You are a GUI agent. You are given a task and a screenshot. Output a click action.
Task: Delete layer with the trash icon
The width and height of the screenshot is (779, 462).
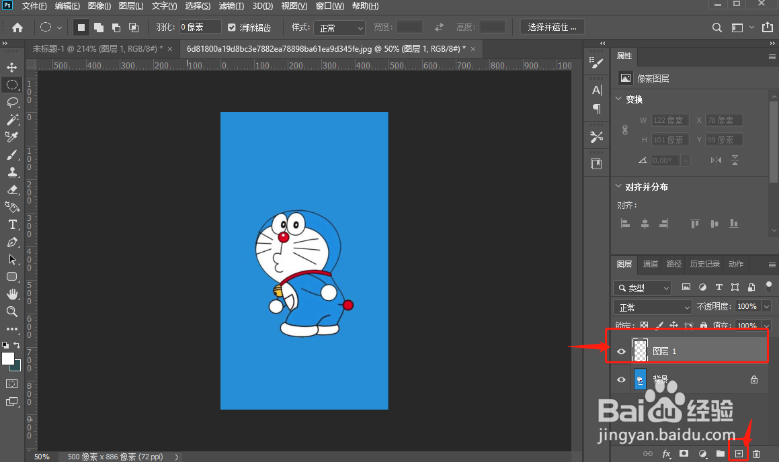pos(756,453)
